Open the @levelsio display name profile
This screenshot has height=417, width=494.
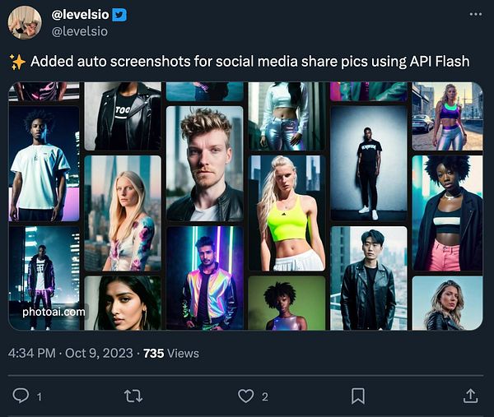[x=81, y=15]
